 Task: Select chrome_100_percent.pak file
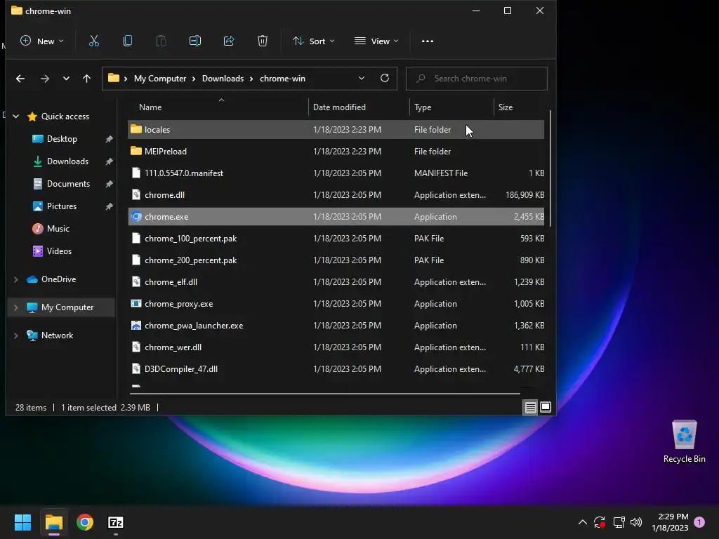336,239
